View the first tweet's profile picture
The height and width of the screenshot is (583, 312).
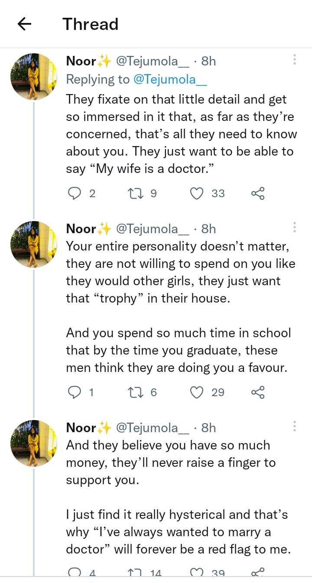pyautogui.click(x=34, y=77)
